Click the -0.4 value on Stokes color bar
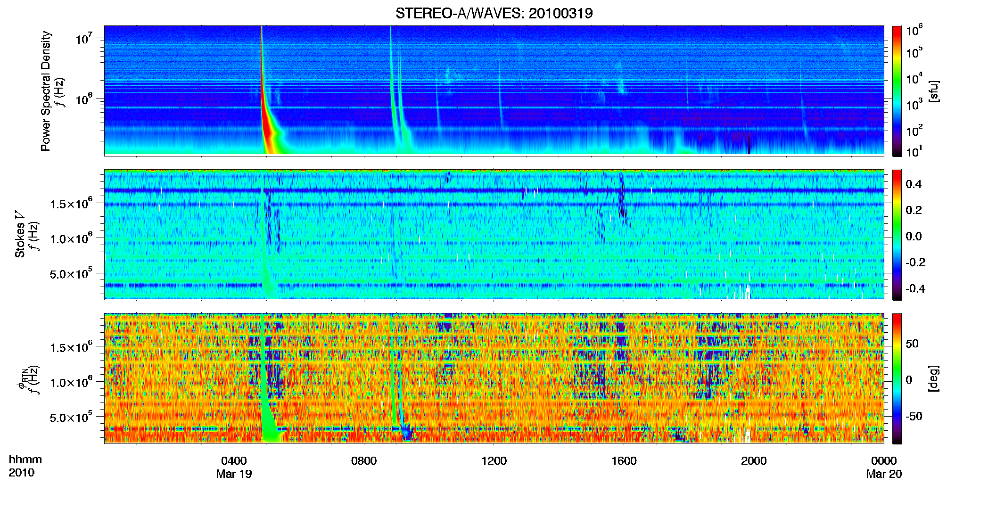This screenshot has width=988, height=509. pos(915,288)
